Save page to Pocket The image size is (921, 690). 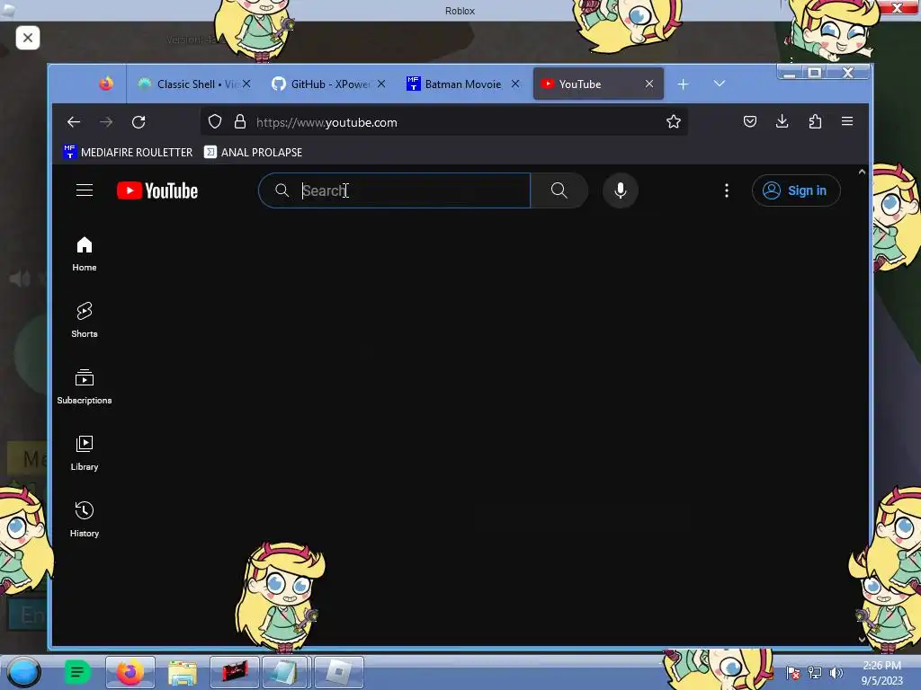pyautogui.click(x=750, y=121)
